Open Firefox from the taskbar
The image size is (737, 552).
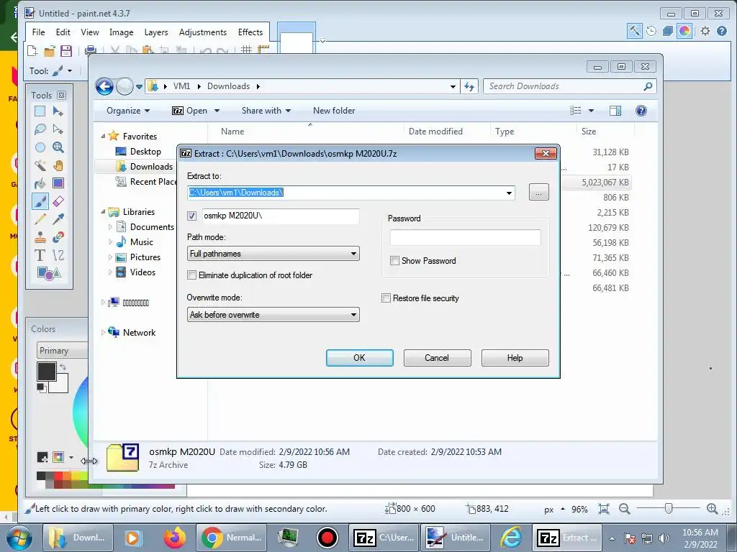pos(175,538)
